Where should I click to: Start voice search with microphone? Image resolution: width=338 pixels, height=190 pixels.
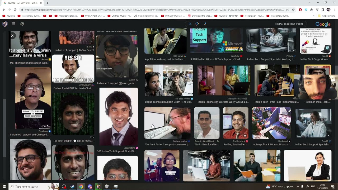coord(205,24)
